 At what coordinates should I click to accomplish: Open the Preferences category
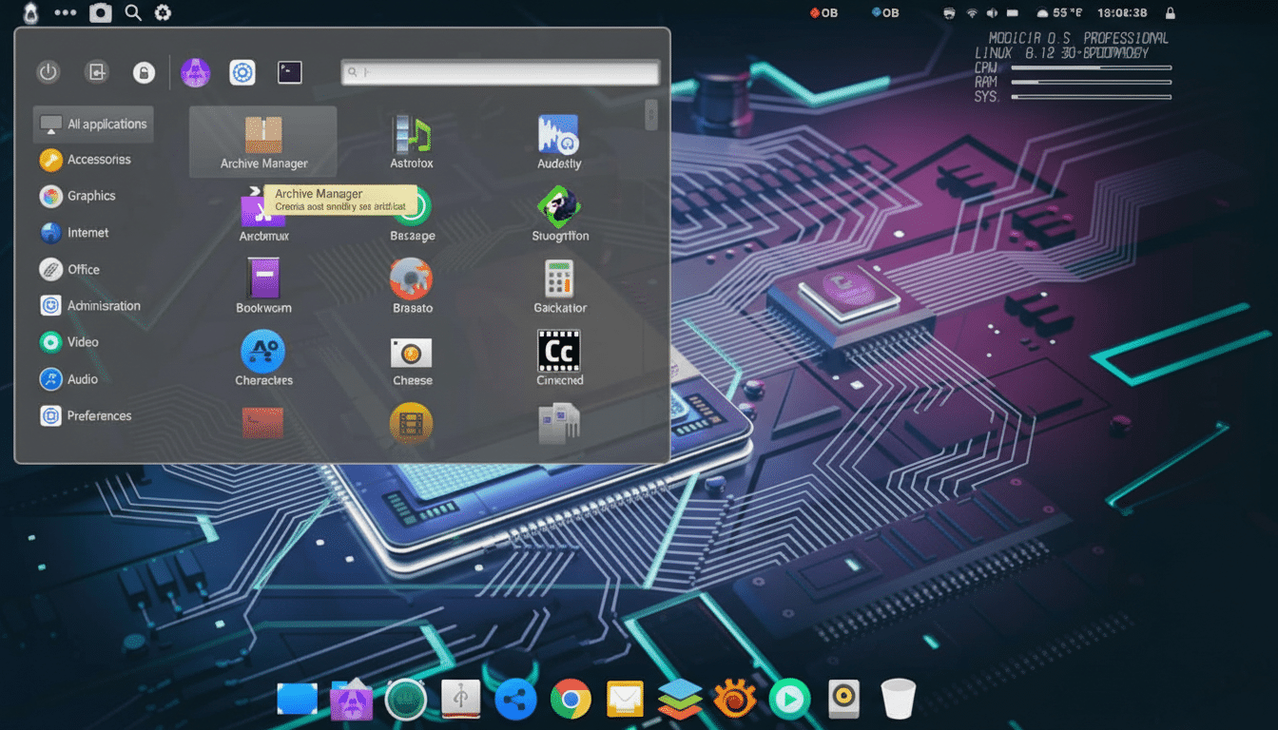click(x=98, y=415)
